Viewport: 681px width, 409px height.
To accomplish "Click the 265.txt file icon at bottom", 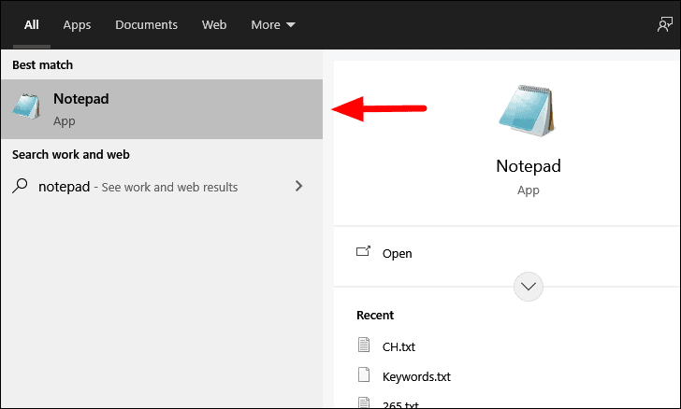I will tap(364, 402).
